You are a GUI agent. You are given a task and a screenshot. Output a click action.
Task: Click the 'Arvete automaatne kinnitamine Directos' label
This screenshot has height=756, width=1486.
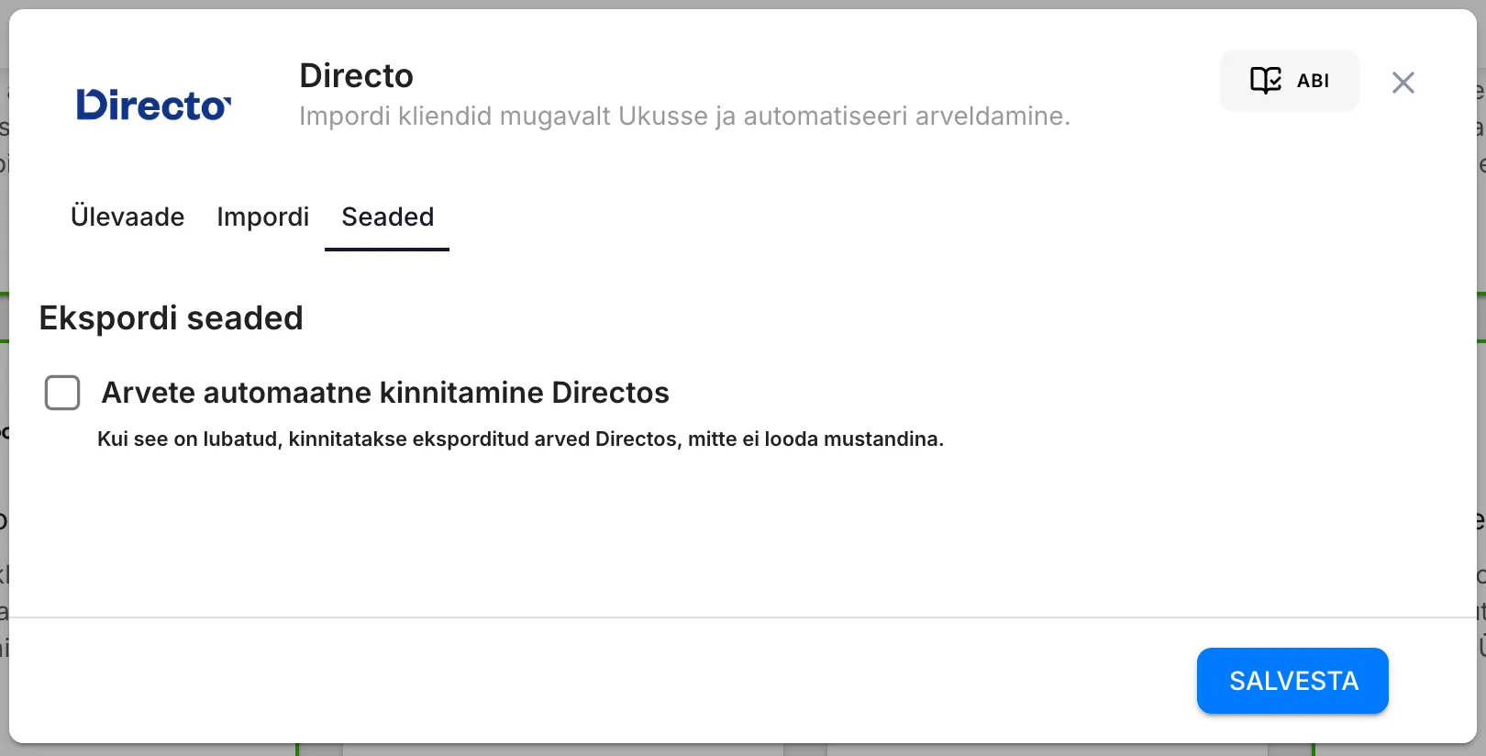(385, 393)
